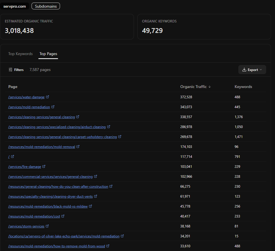The height and width of the screenshot is (251, 275).
Task: Sort by the Keywords column header
Action: tap(243, 87)
